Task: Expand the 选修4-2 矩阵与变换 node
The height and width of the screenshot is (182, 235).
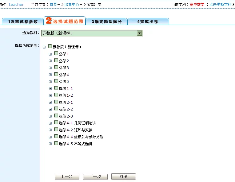Action: click(50, 130)
